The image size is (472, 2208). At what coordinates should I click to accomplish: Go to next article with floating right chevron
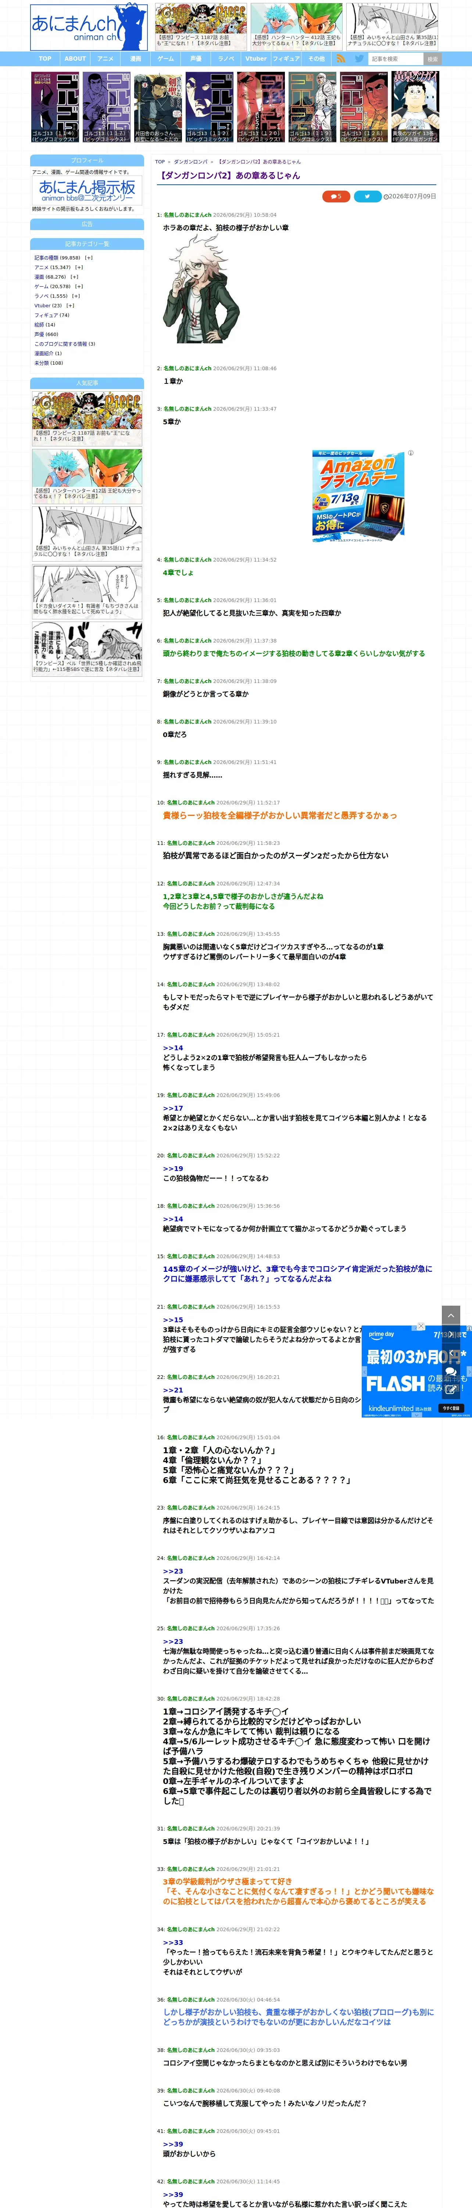pos(451,1334)
